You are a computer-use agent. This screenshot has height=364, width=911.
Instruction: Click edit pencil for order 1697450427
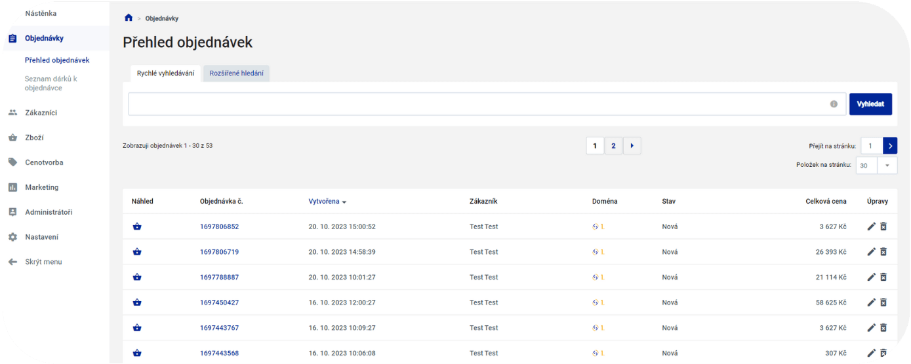(871, 302)
